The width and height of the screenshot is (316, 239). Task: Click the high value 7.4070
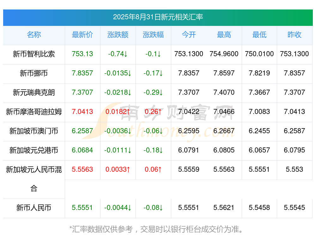point(224,93)
